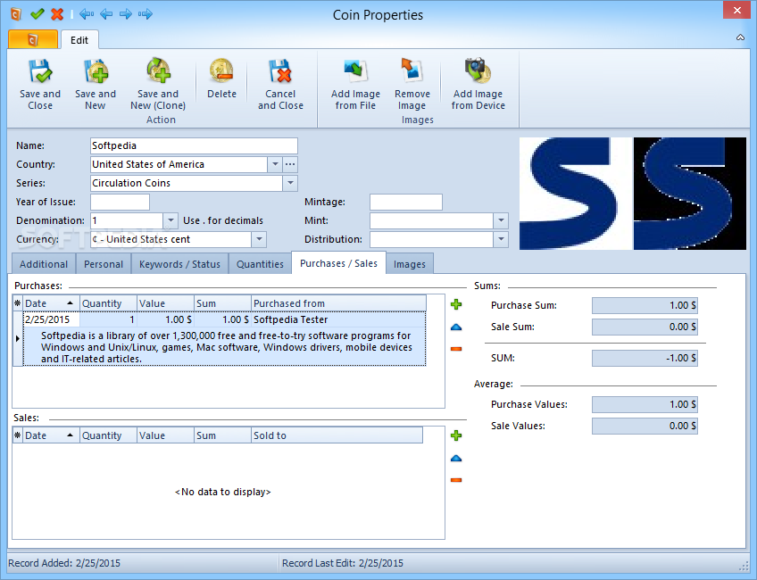This screenshot has height=580, width=757.
Task: Switch to the Additional tab
Action: pos(44,264)
